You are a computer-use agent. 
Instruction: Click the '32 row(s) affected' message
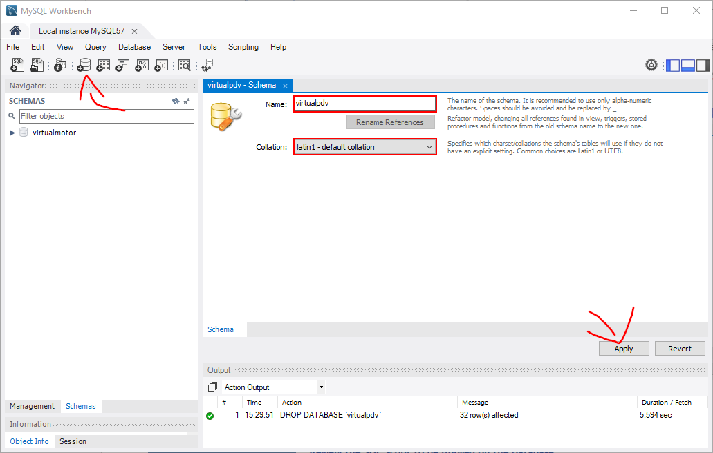tap(489, 415)
